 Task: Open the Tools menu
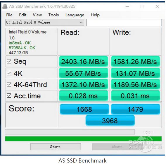click(53, 15)
